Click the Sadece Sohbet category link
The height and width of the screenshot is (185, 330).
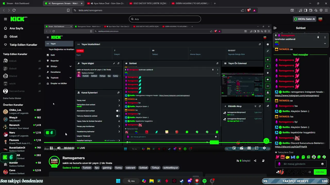(x=71, y=168)
